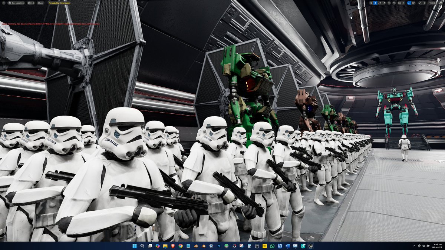
Task: Open the grid snap size value 1
Action: [x=404, y=3]
